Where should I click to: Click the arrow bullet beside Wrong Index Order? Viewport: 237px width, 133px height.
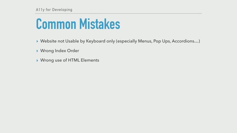(x=37, y=51)
